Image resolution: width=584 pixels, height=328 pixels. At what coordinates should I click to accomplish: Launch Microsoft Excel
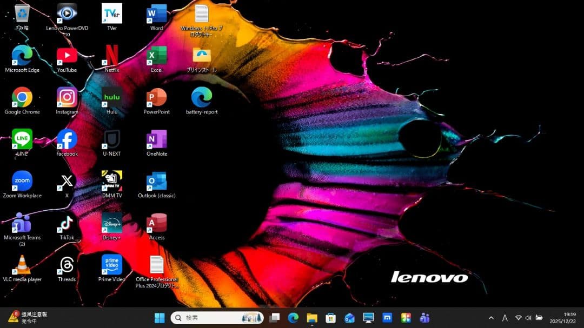156,55
